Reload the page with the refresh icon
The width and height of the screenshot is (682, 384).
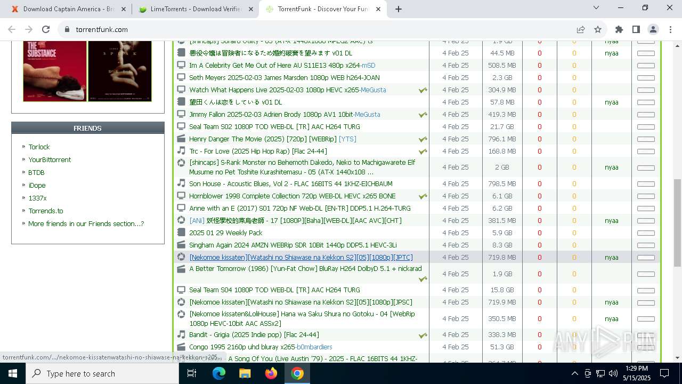tap(46, 29)
